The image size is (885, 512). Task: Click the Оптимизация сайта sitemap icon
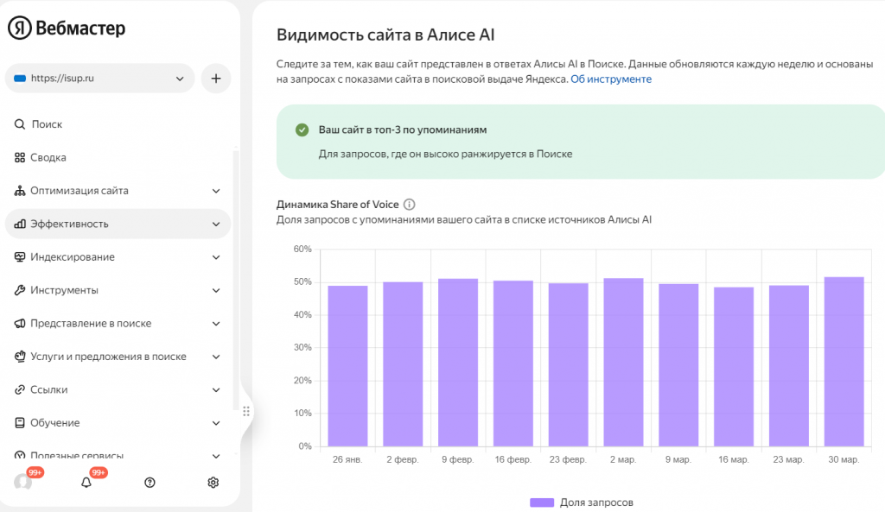point(20,191)
